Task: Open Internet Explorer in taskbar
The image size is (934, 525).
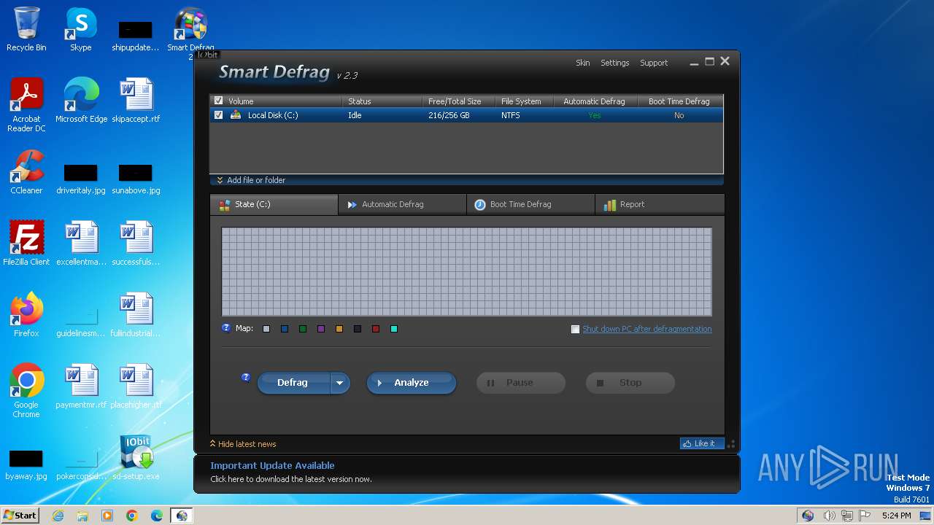Action: click(58, 516)
